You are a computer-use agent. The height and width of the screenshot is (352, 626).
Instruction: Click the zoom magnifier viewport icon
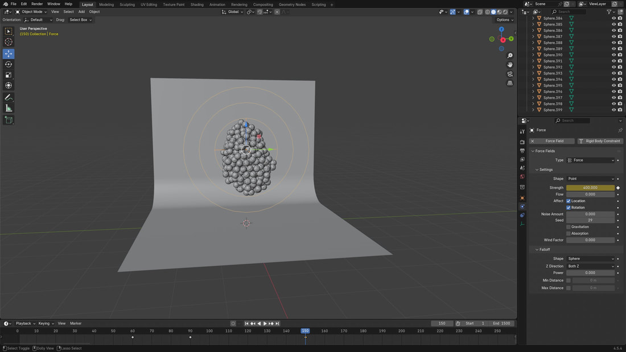click(510, 56)
